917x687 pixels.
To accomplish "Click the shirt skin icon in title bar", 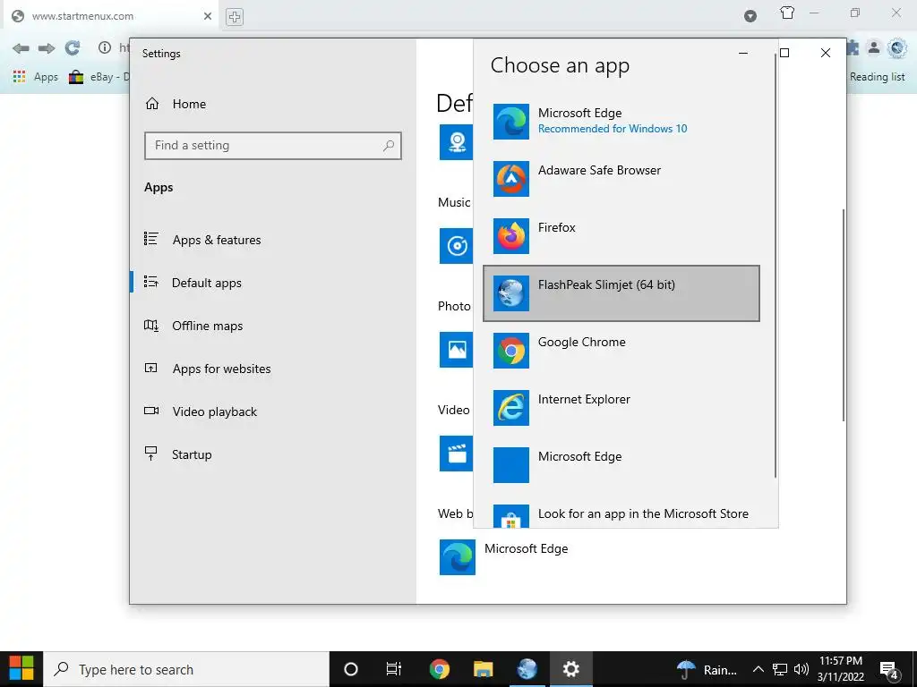I will [787, 13].
